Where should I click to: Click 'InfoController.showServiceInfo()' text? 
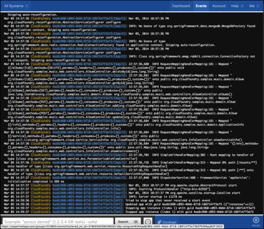click(216, 140)
